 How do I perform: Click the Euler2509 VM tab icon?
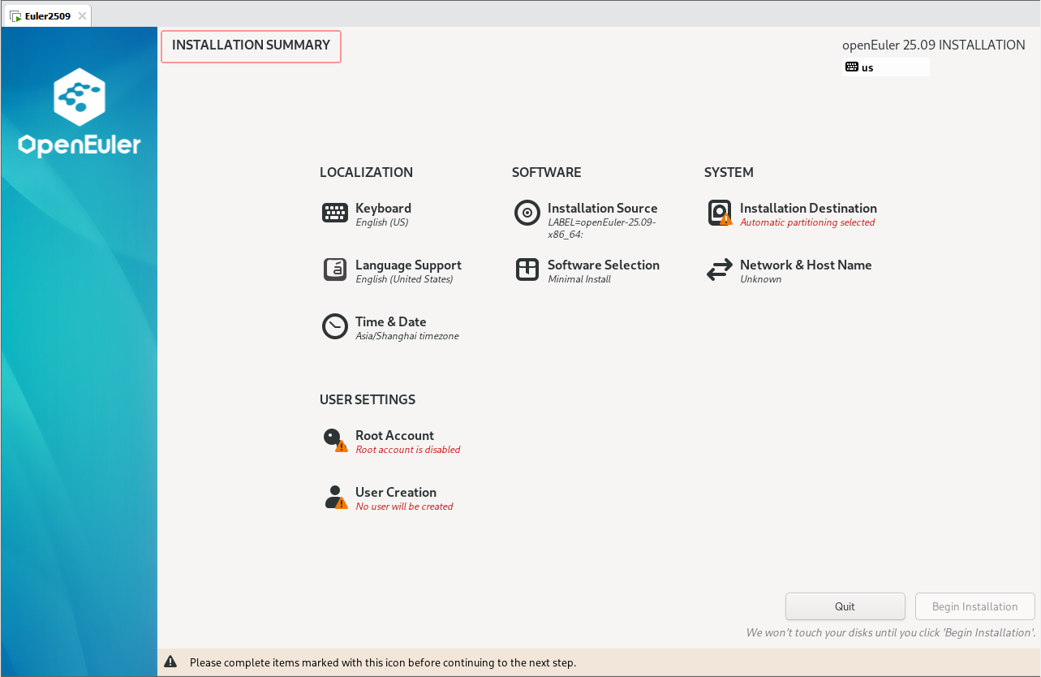tap(15, 15)
